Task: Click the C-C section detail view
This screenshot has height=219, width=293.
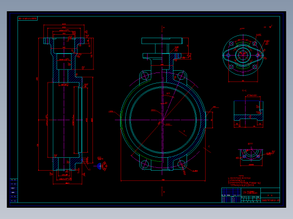Action: pos(248,112)
